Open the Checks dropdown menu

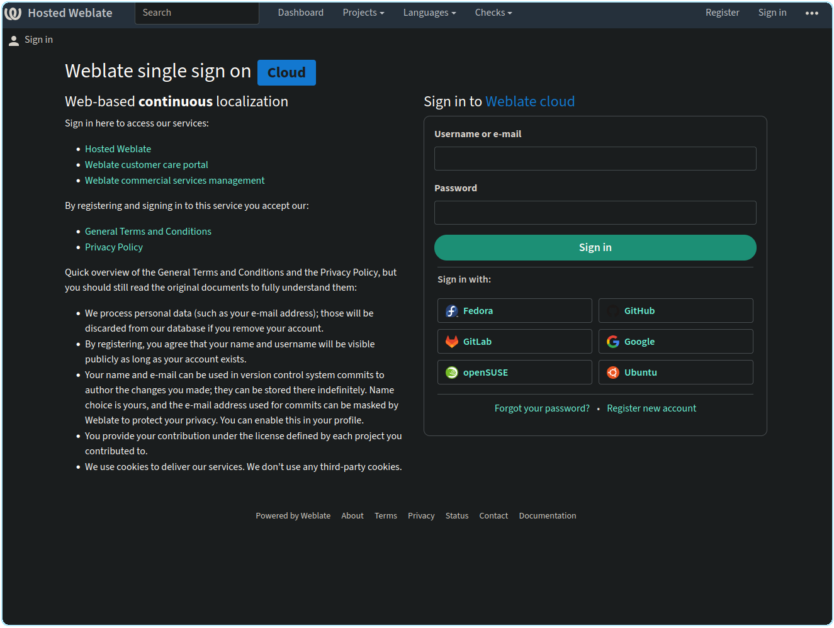point(493,13)
